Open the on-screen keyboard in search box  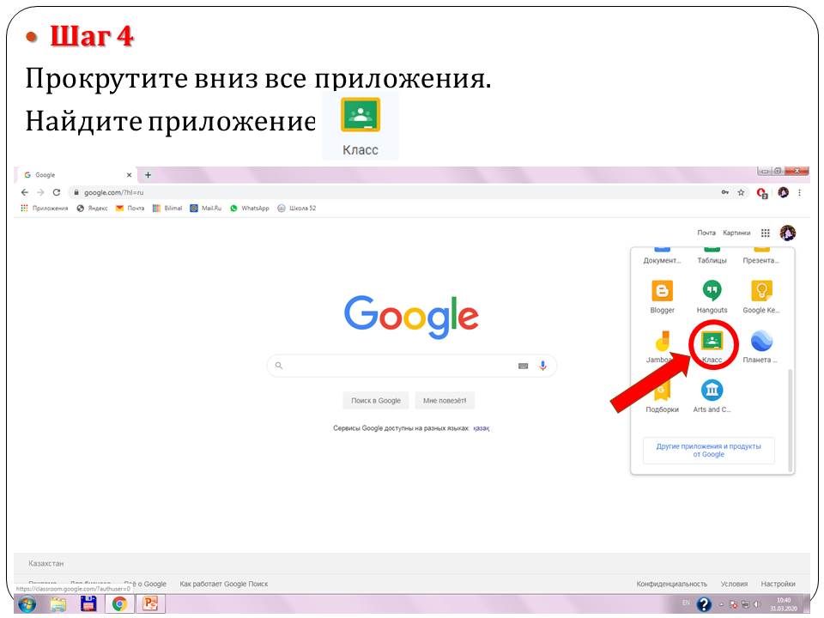pyautogui.click(x=523, y=366)
